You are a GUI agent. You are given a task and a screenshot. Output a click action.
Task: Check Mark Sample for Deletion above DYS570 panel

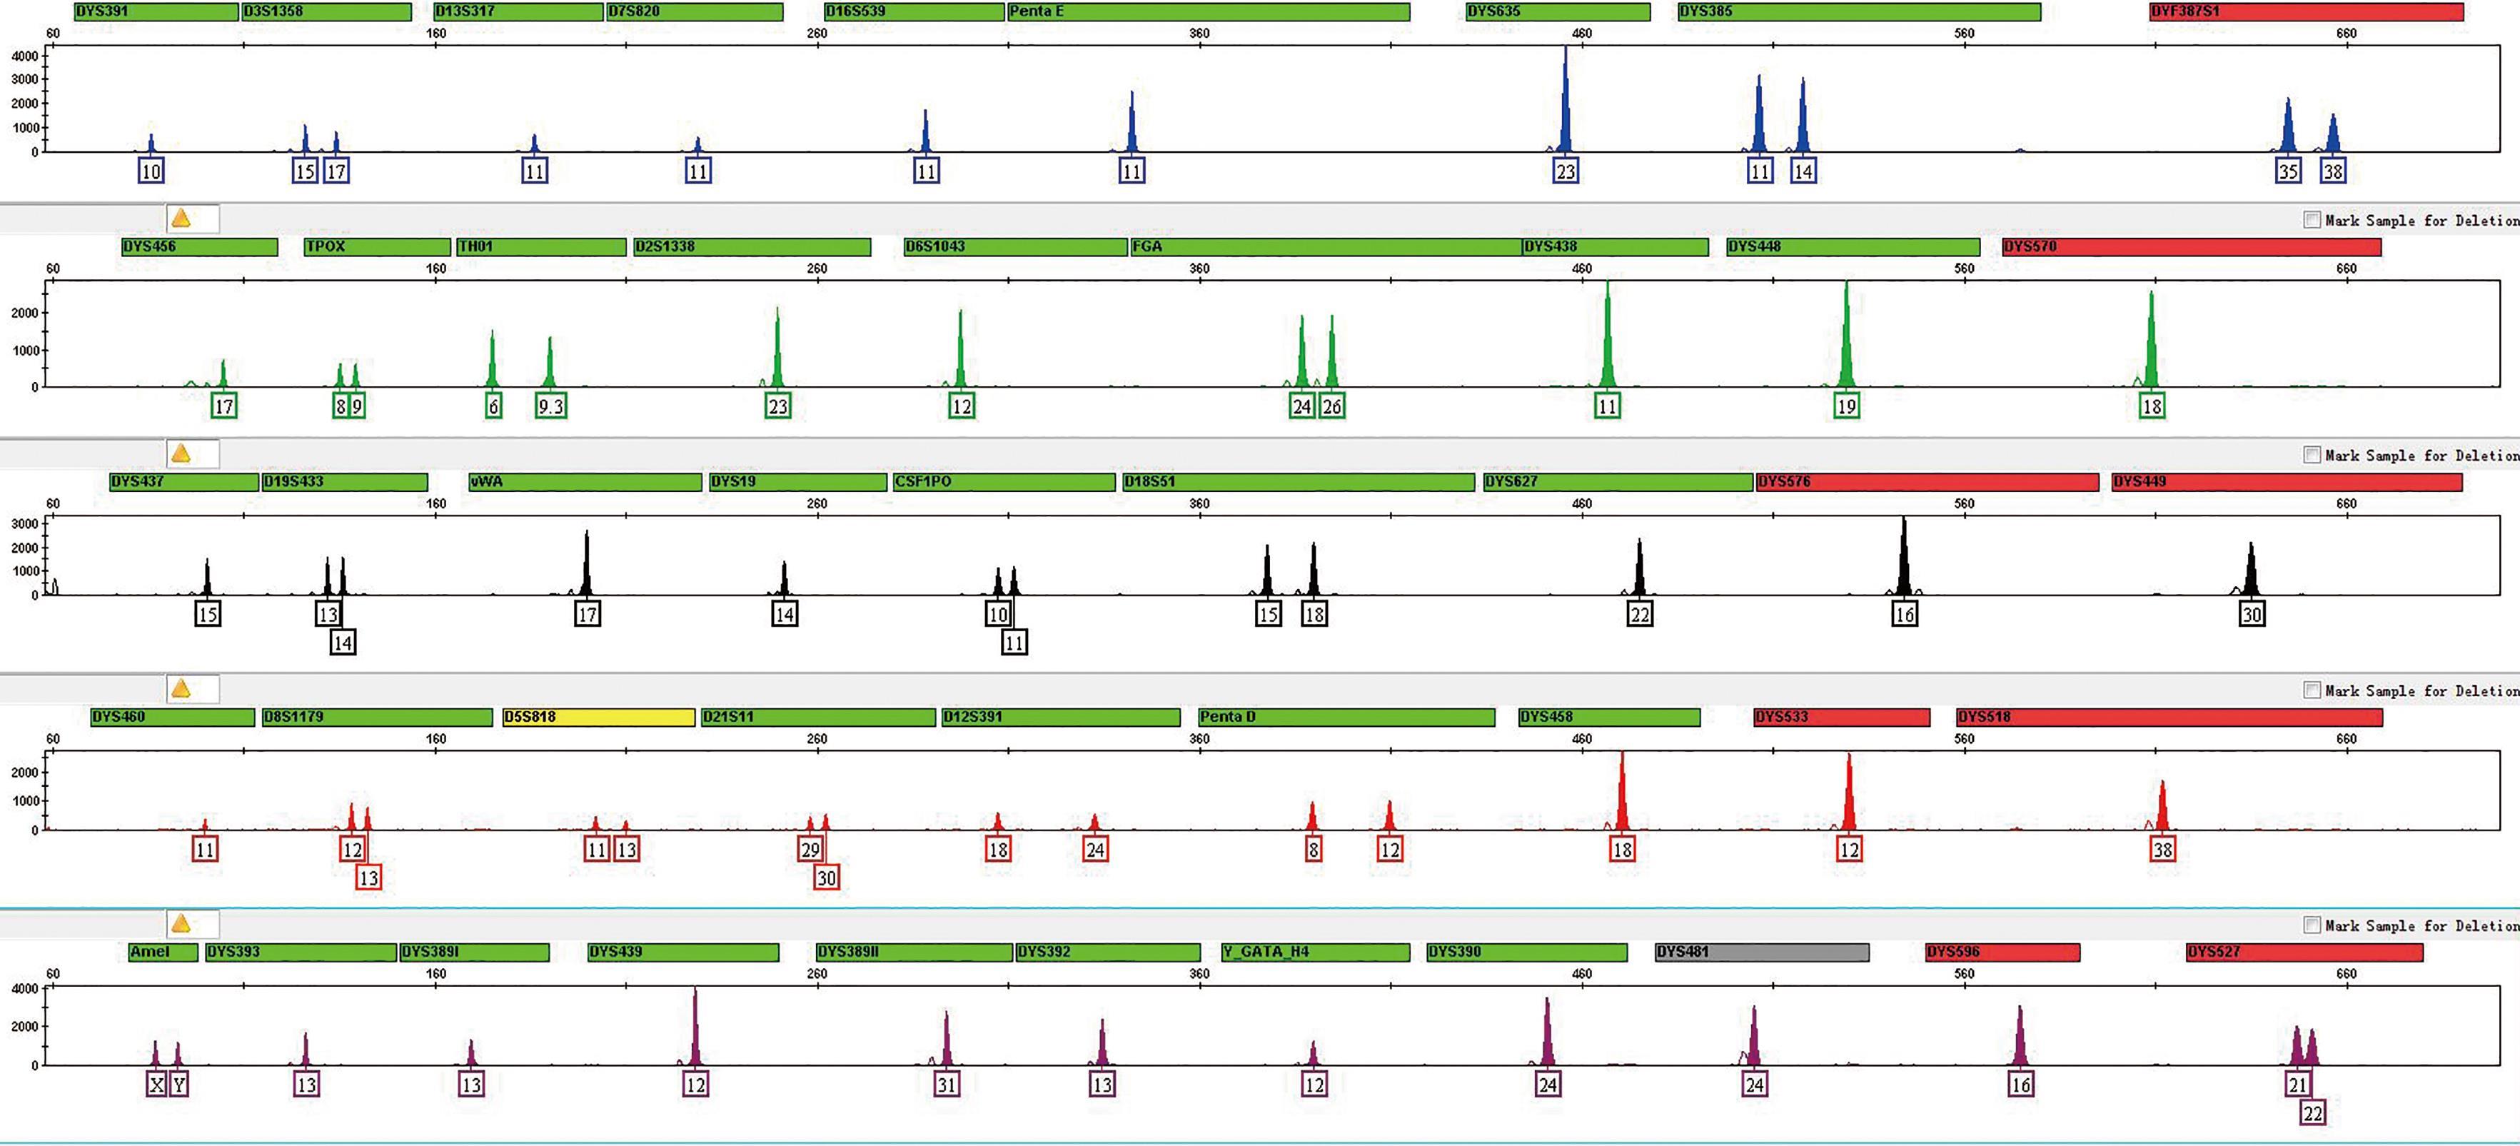pos(2312,220)
